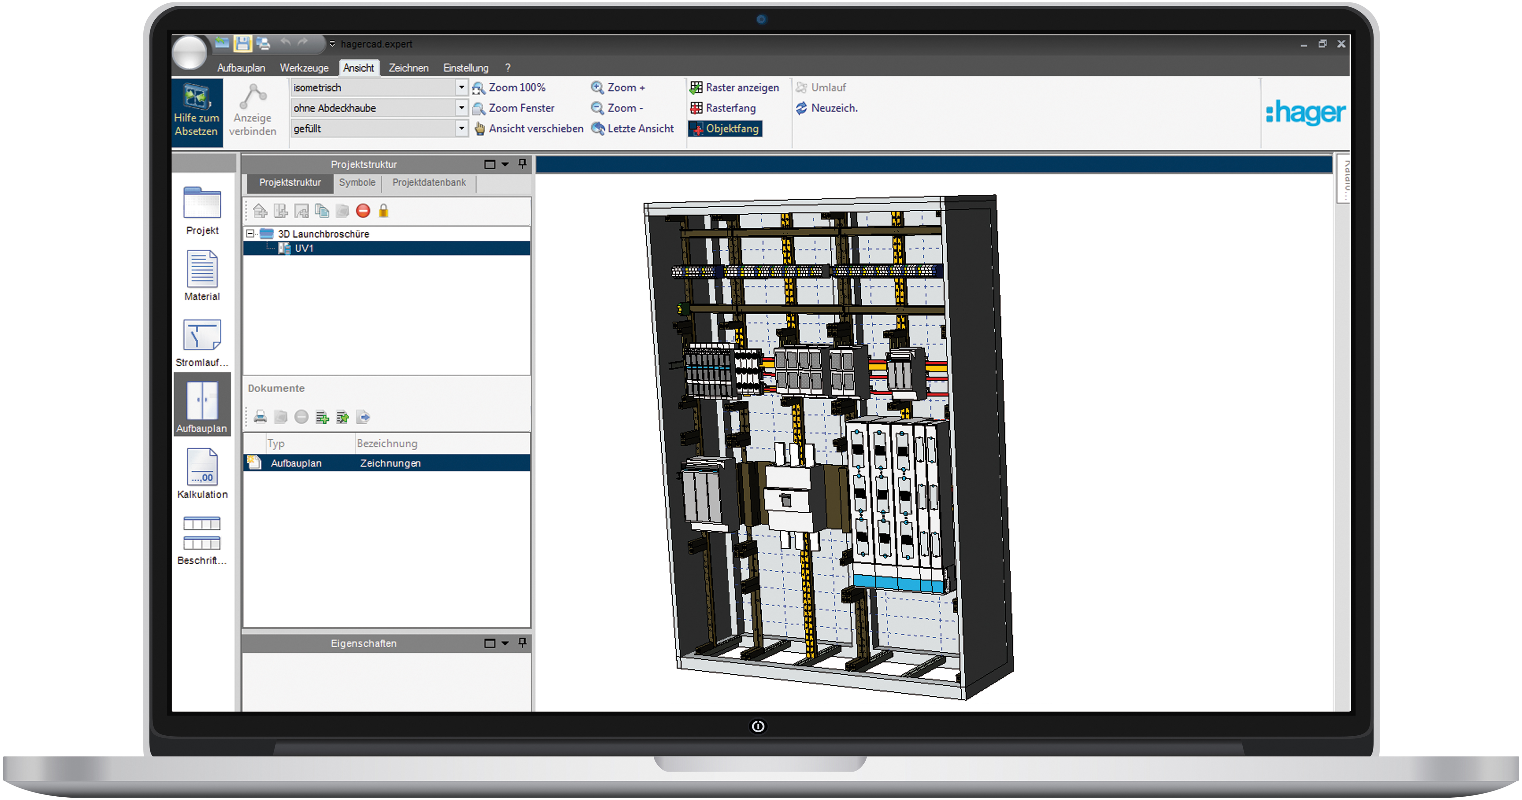Viewport: 1522px width, 800px height.
Task: Open the ohne Abdeckhaube dropdown
Action: [461, 107]
